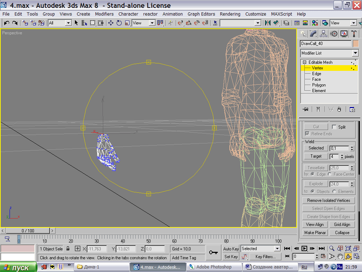The width and height of the screenshot is (362, 272).
Task: Toggle Show End Result icon
Action: [x=318, y=109]
